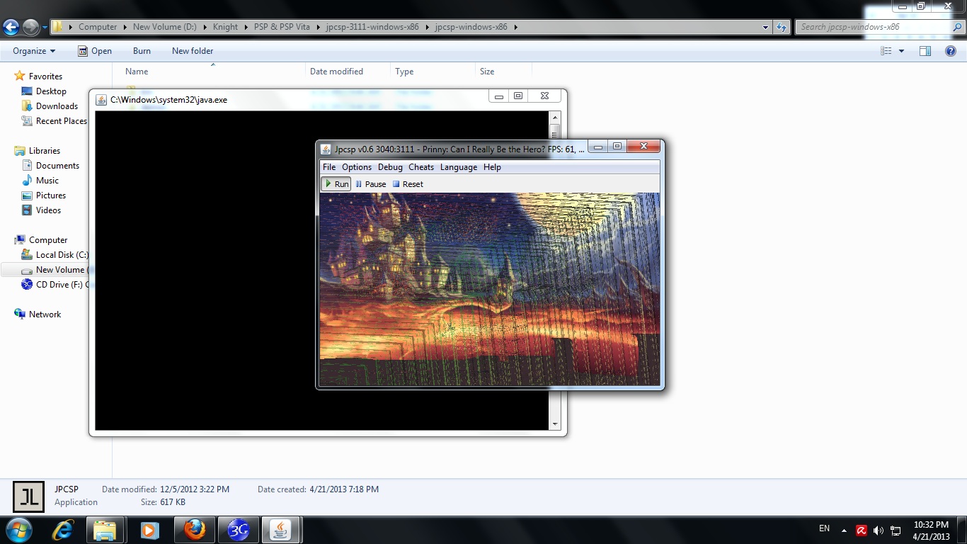Viewport: 967px width, 544px height.
Task: Open the change view dropdown arrow
Action: (901, 51)
